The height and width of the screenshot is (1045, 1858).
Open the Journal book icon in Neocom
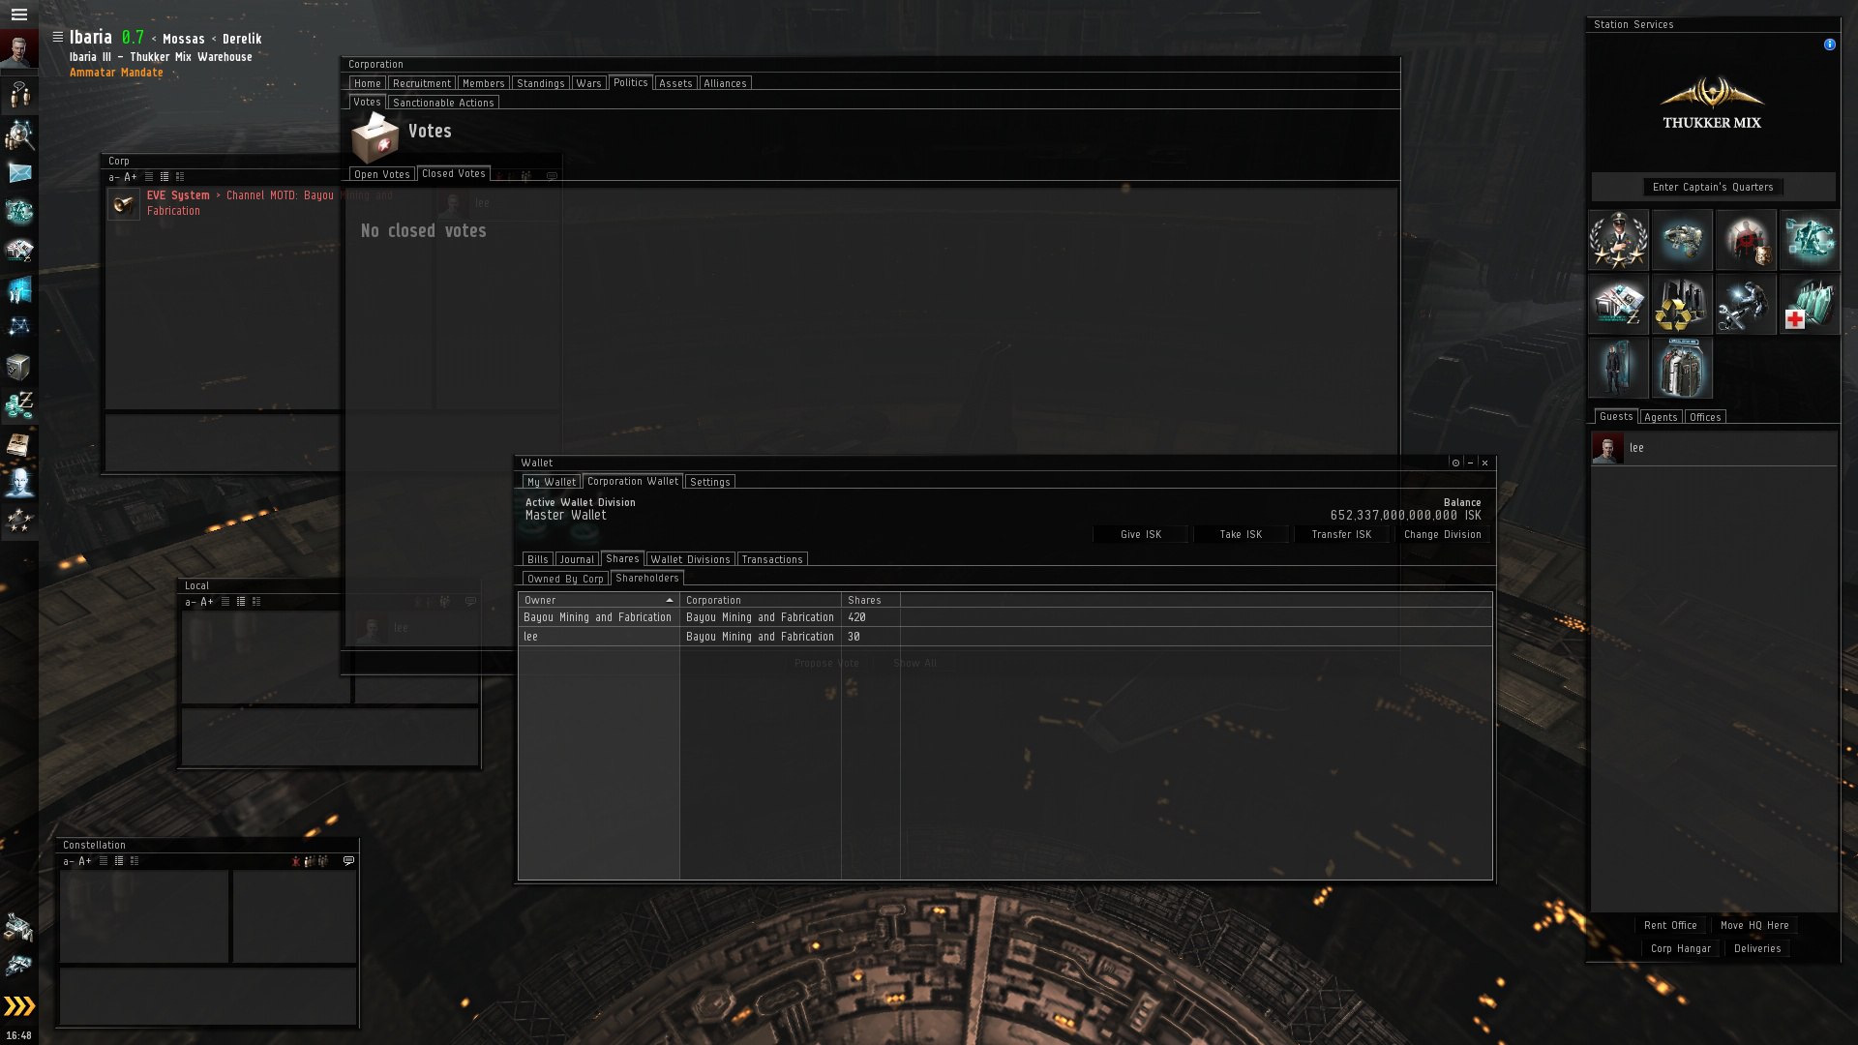coord(19,444)
